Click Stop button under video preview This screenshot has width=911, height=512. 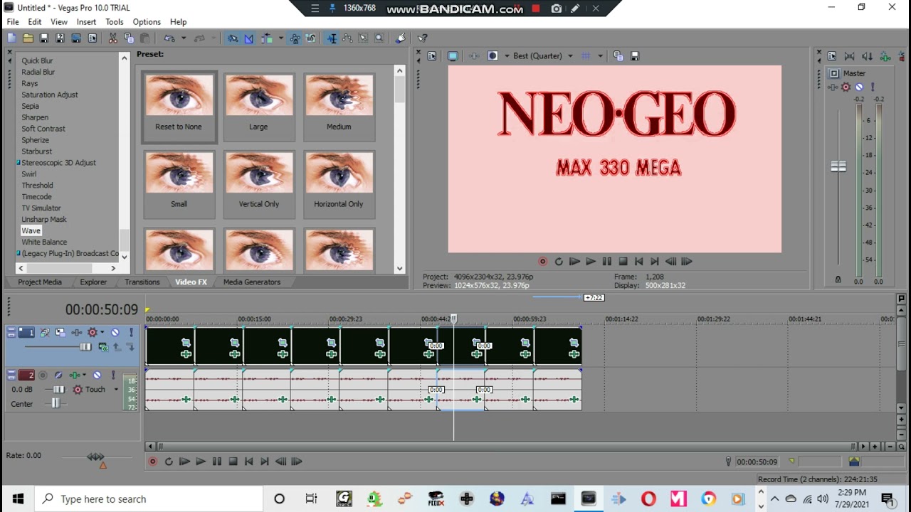point(623,262)
